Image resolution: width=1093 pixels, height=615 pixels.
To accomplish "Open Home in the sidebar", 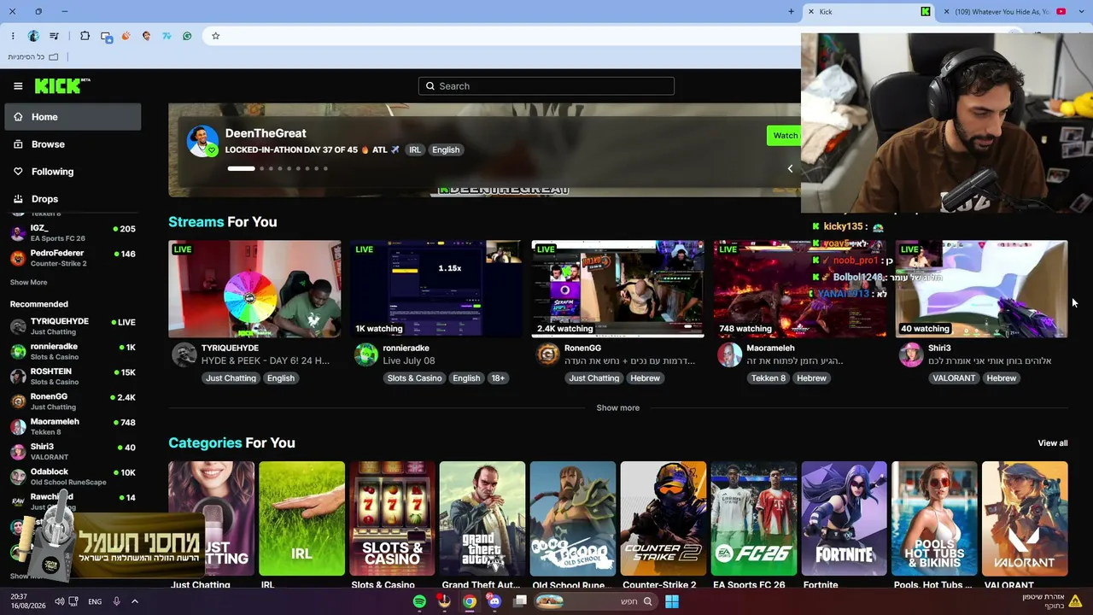I will 73,117.
